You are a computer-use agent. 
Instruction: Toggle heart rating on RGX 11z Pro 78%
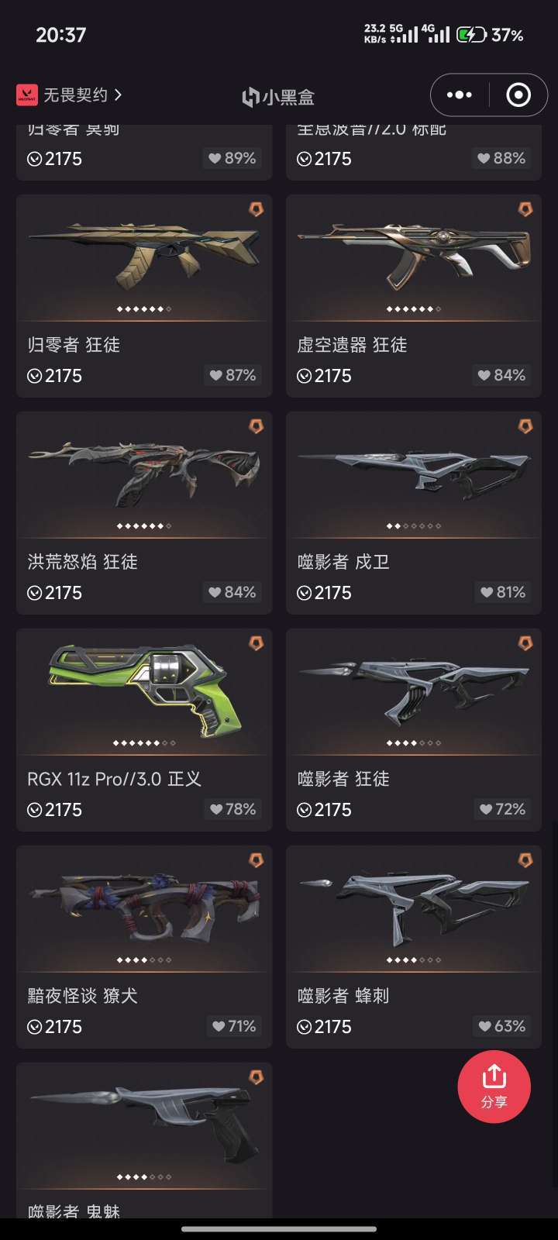pyautogui.click(x=232, y=809)
